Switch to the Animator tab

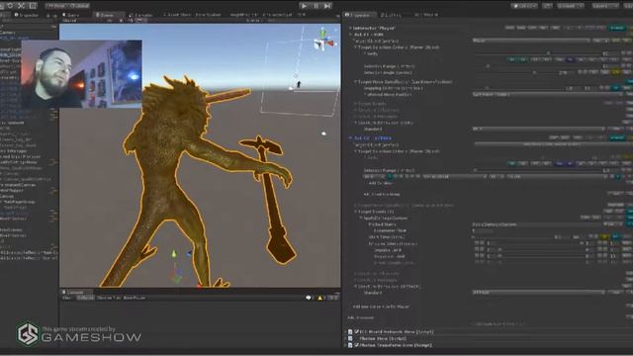pyautogui.click(x=140, y=15)
